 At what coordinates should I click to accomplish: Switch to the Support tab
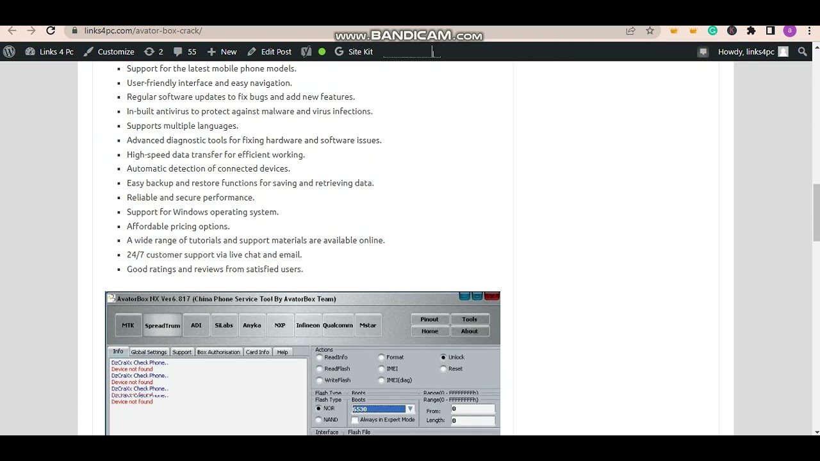pyautogui.click(x=182, y=352)
